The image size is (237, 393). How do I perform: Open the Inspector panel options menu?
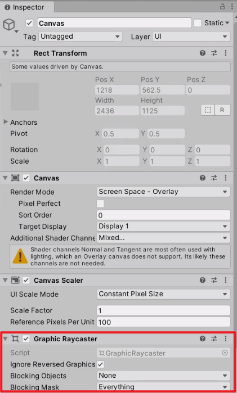pyautogui.click(x=232, y=7)
